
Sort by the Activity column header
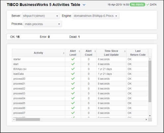pos(38,53)
